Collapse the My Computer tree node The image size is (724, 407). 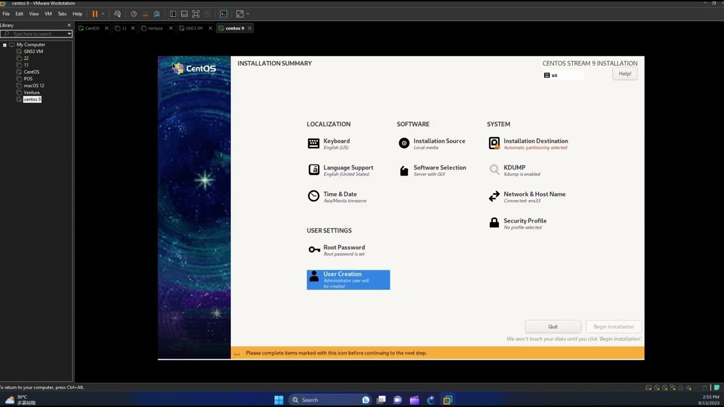pyautogui.click(x=5, y=45)
